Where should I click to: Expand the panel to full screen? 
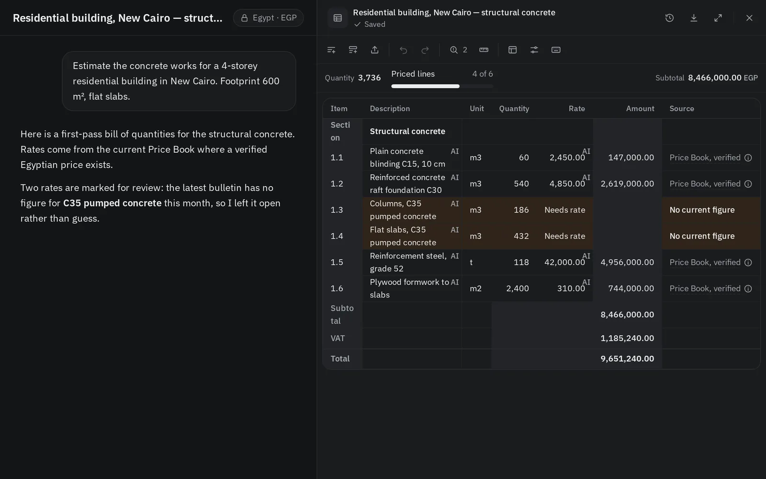click(x=718, y=18)
